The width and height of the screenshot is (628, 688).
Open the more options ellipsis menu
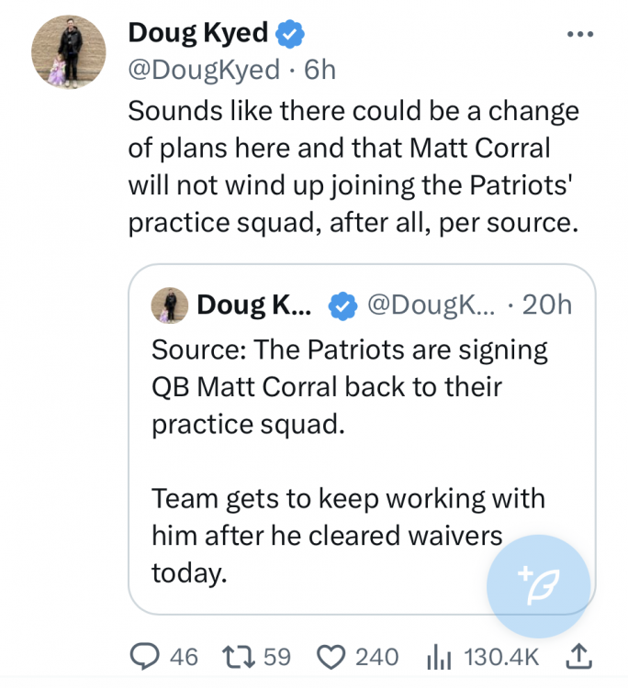(x=581, y=34)
